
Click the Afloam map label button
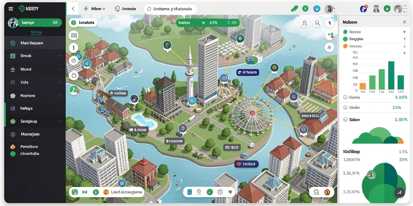(x=248, y=72)
